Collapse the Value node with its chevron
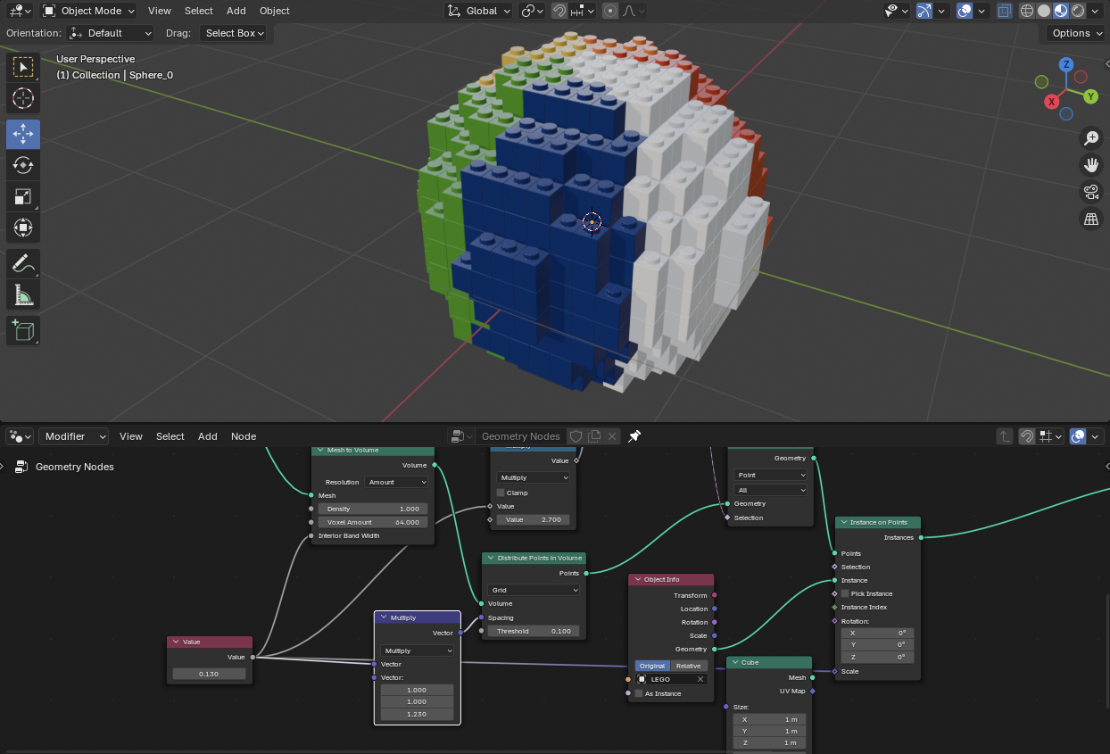The width and height of the screenshot is (1110, 754). pyautogui.click(x=176, y=642)
